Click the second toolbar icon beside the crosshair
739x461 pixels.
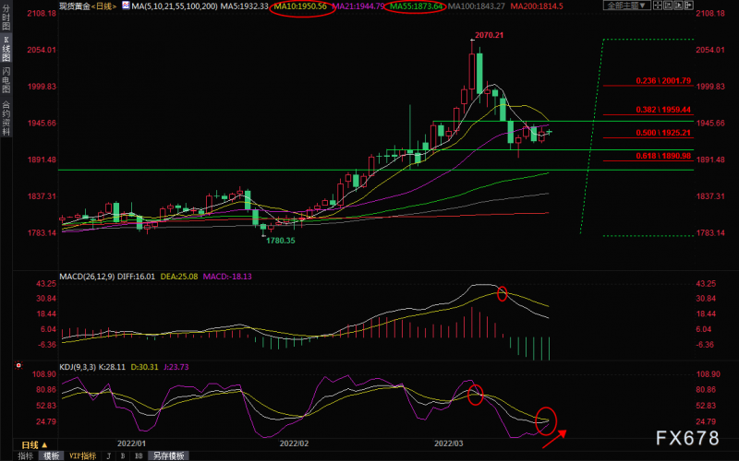(668, 6)
